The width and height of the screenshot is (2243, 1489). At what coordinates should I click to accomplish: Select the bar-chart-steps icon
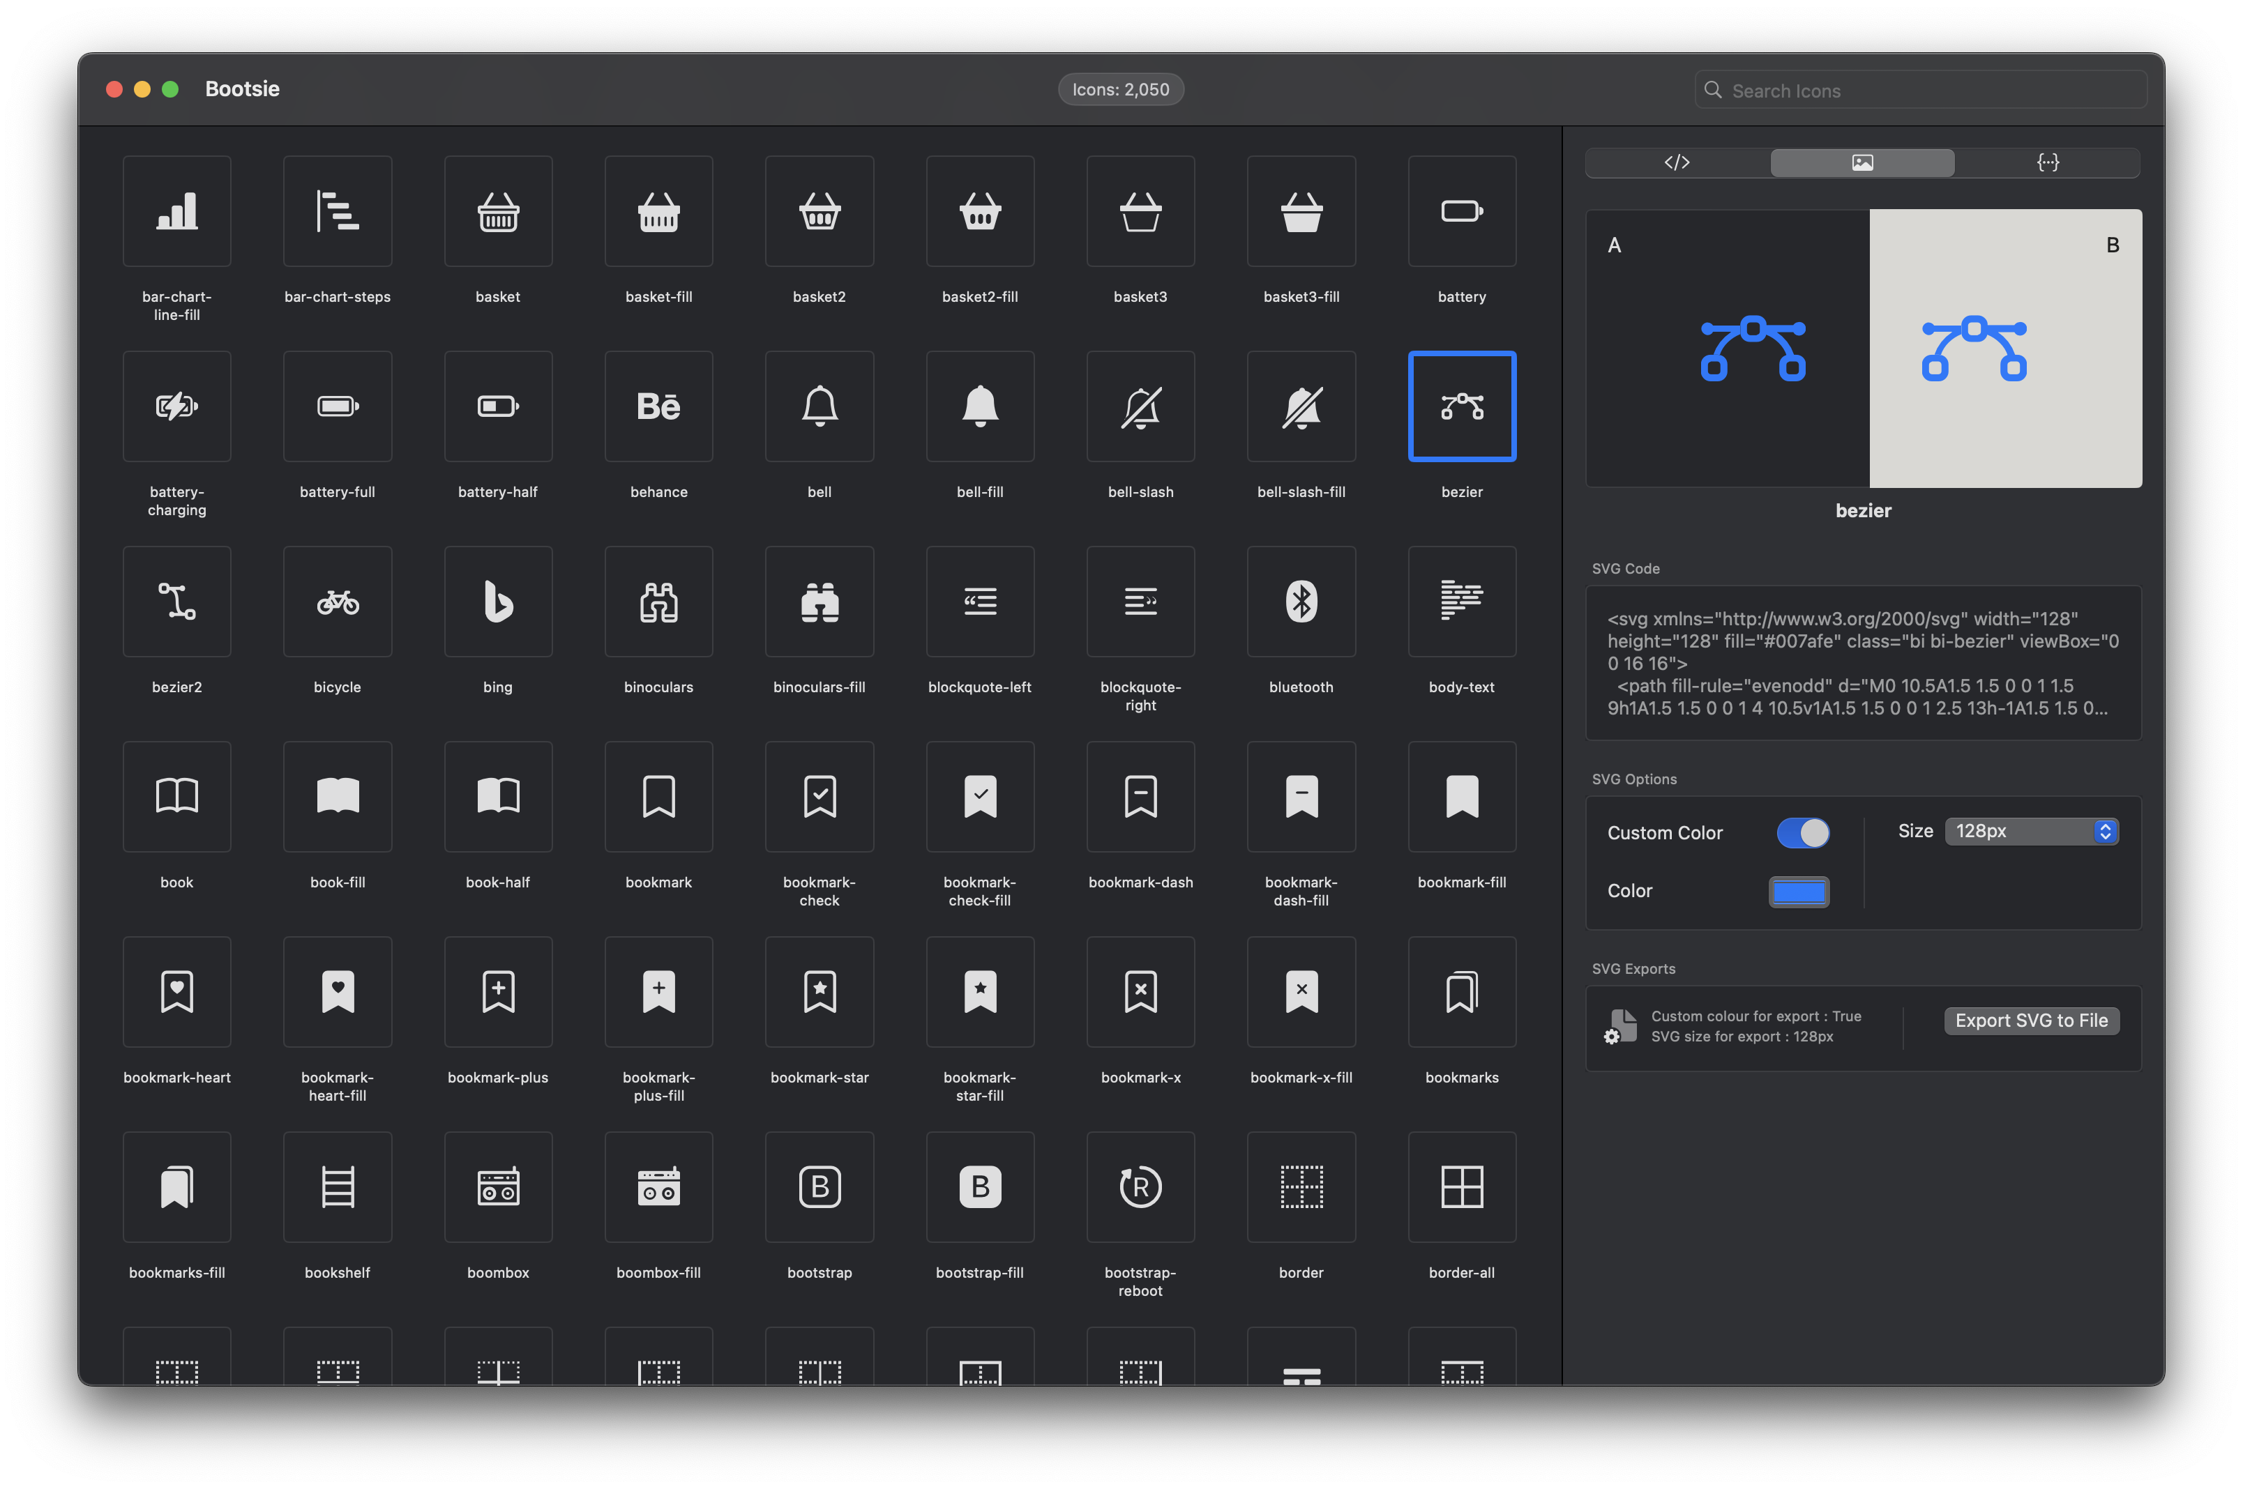[x=338, y=211]
